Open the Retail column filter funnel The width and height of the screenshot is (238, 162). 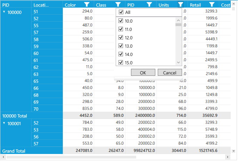(212, 5)
